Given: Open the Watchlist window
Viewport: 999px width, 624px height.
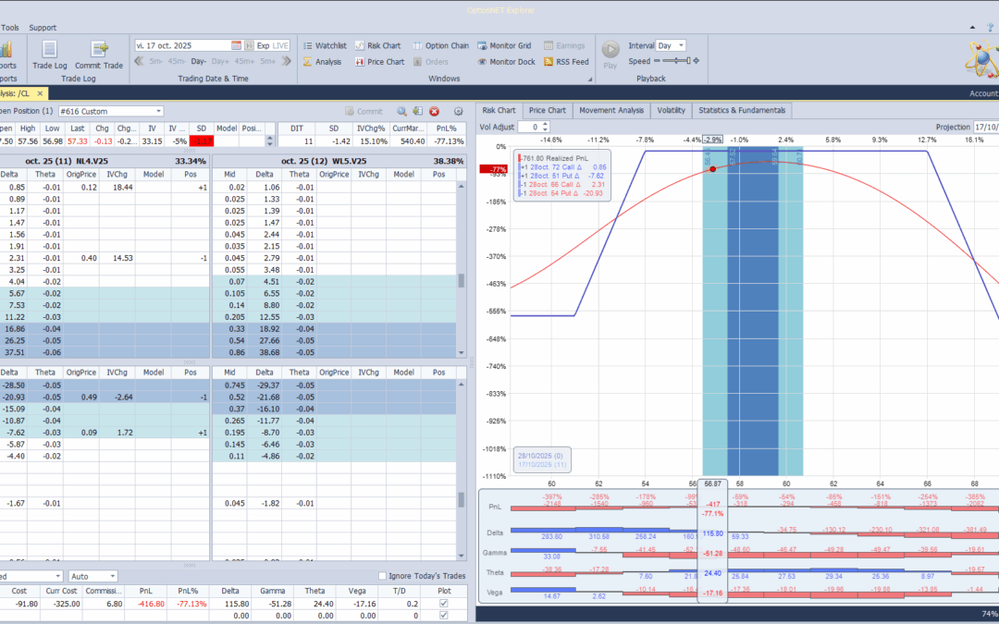Looking at the screenshot, I should coord(325,46).
